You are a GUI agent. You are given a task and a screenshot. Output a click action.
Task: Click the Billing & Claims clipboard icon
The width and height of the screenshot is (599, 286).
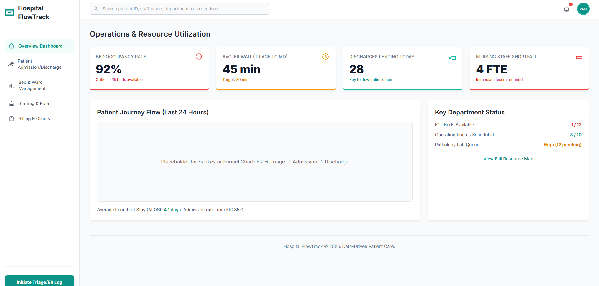pyautogui.click(x=11, y=118)
